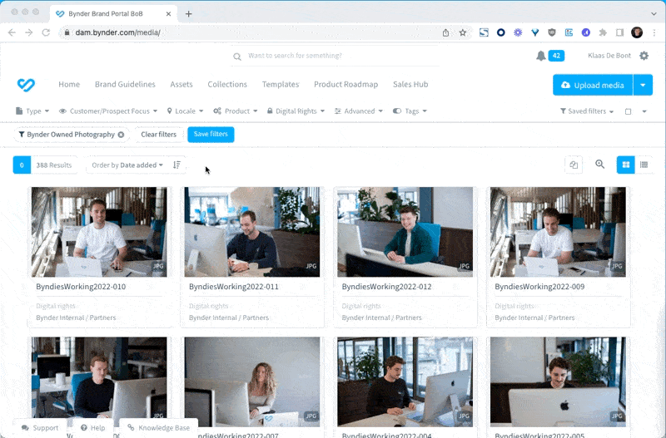Click Clear filters
The image size is (666, 438).
click(x=158, y=135)
